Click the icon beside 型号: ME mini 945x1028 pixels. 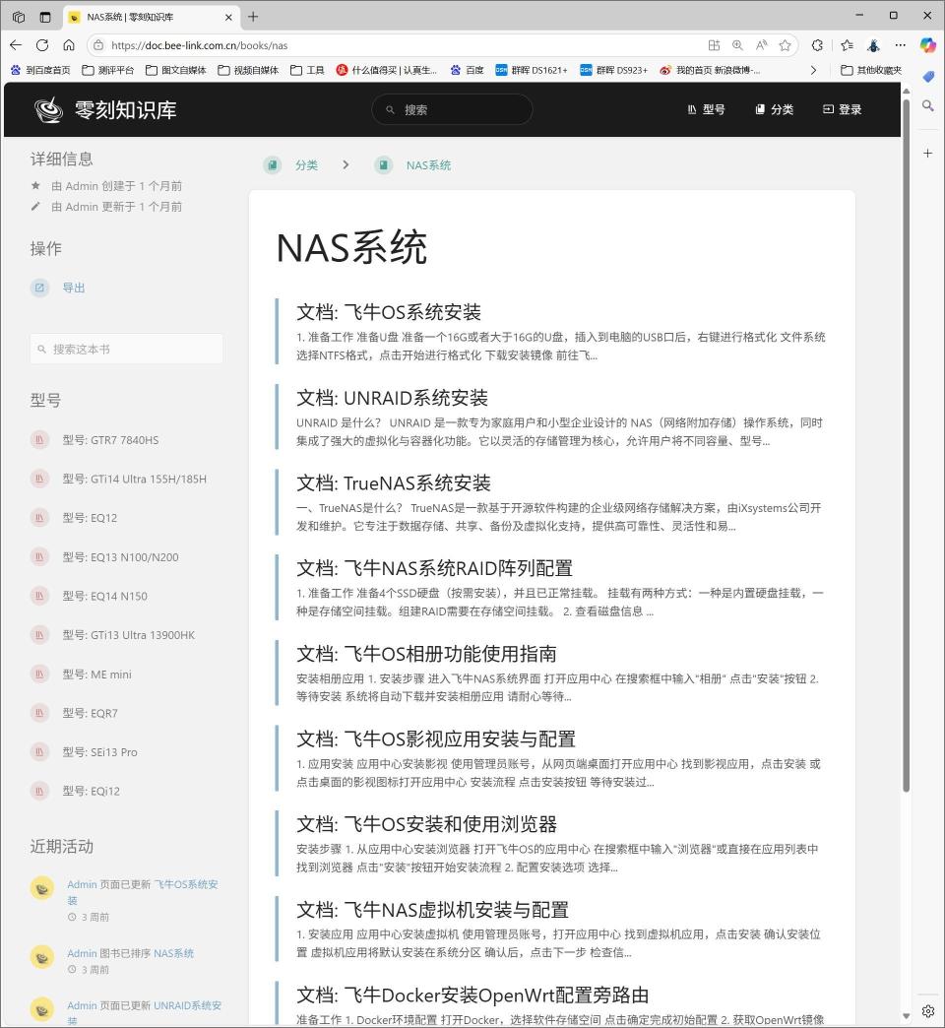[x=39, y=674]
